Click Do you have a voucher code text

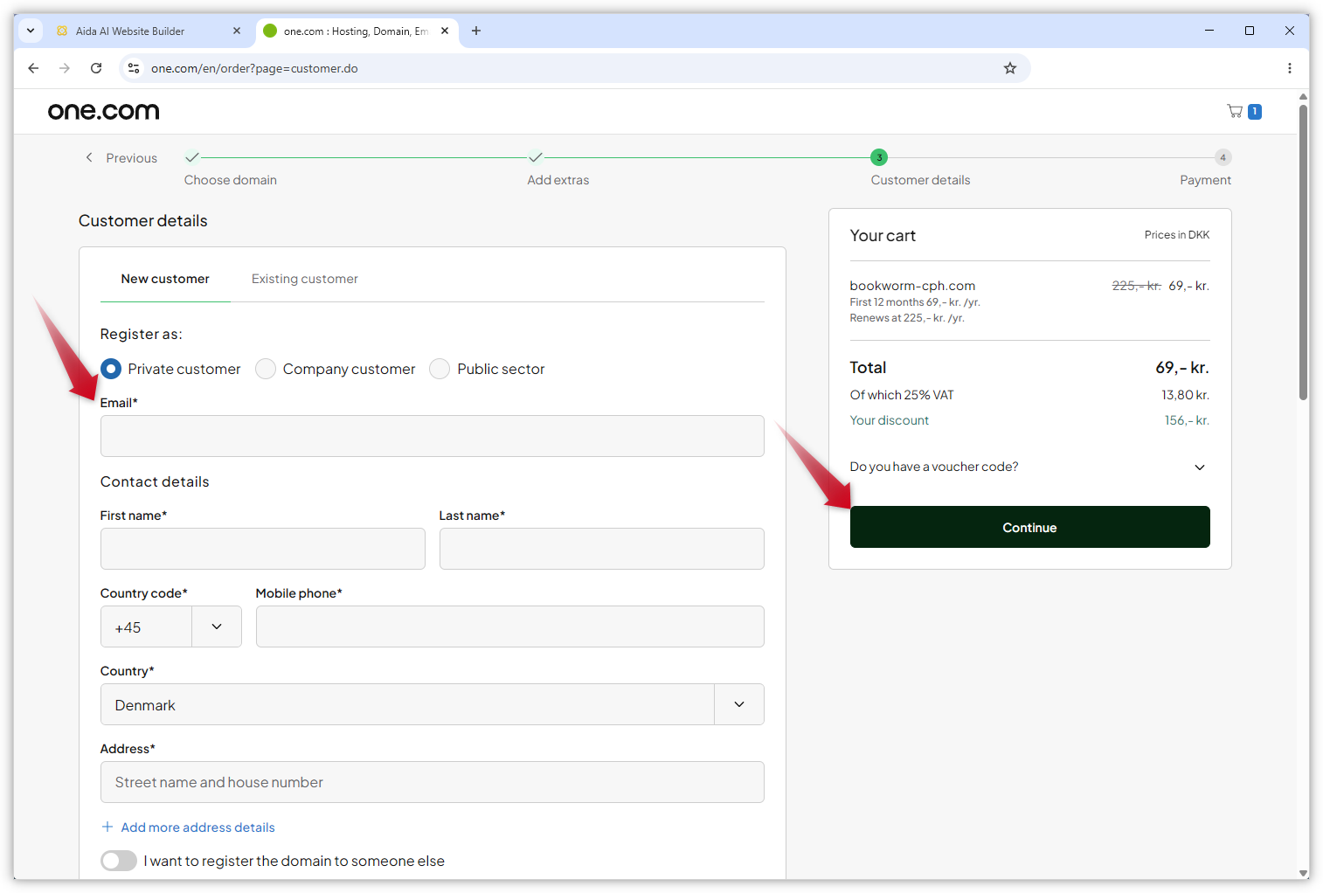934,467
